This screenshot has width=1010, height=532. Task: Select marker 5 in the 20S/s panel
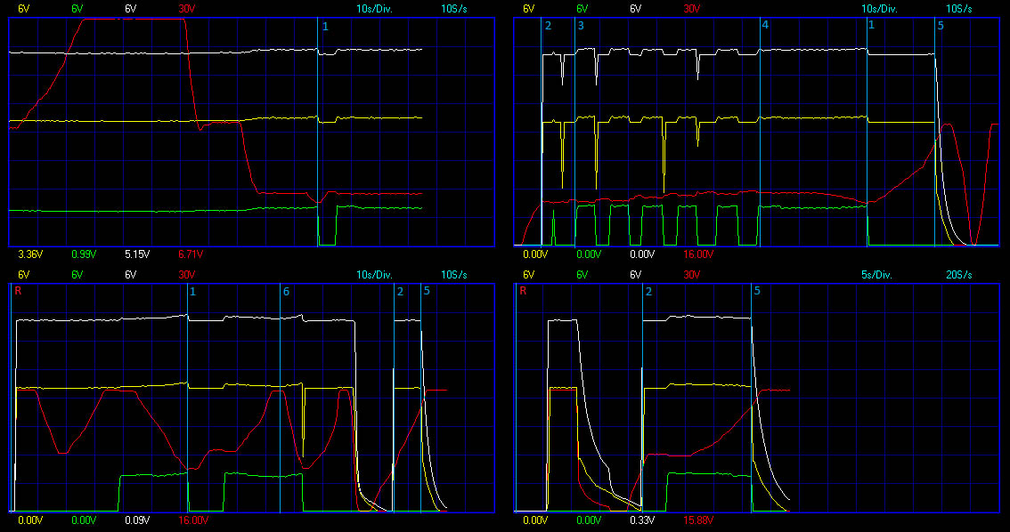click(757, 292)
